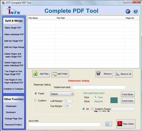The image size is (142, 131).
Task: Open Two Pages in One Page Individual PDF
Action: [14, 81]
